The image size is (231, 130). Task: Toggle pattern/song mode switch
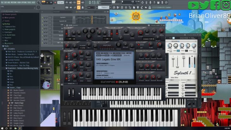click(44, 2)
